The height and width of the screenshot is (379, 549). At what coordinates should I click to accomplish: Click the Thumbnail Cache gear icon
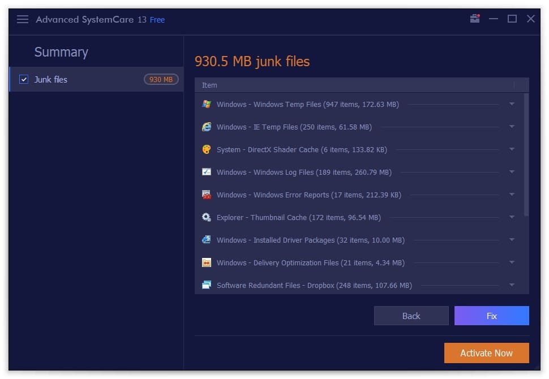[x=207, y=217]
